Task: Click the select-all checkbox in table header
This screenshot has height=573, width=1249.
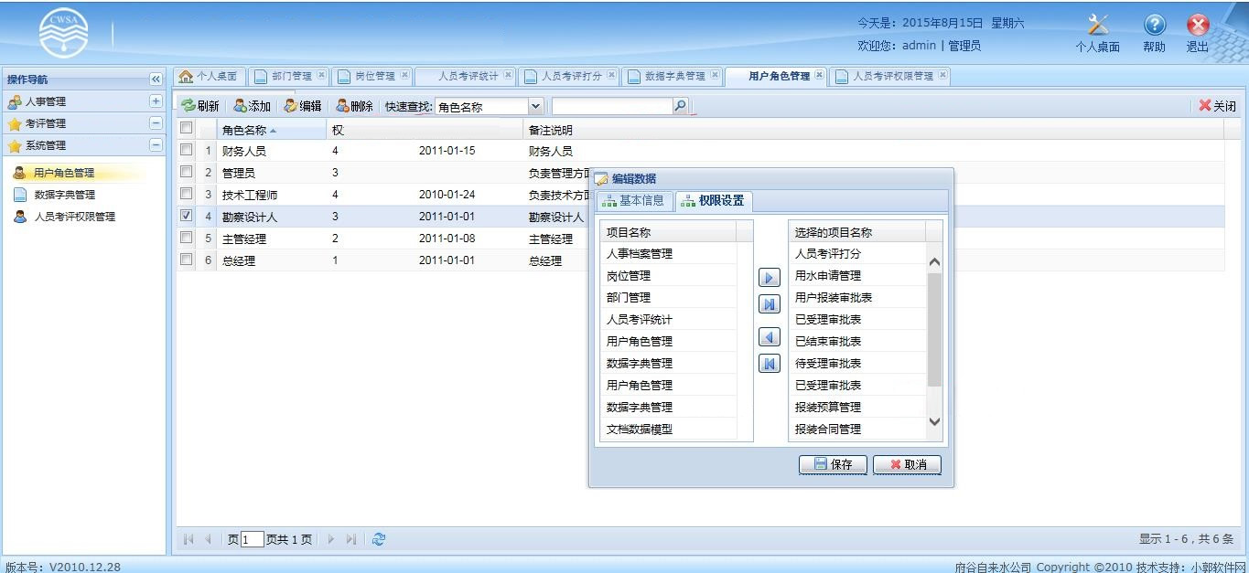Action: pyautogui.click(x=186, y=128)
